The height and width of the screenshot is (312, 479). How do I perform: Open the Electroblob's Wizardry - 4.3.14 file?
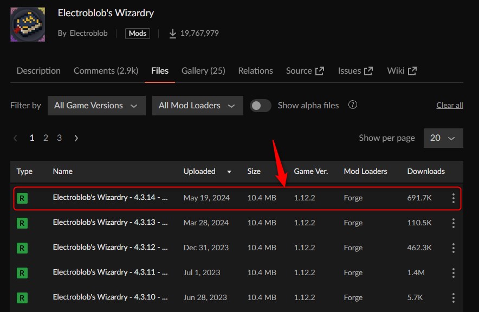coord(111,198)
